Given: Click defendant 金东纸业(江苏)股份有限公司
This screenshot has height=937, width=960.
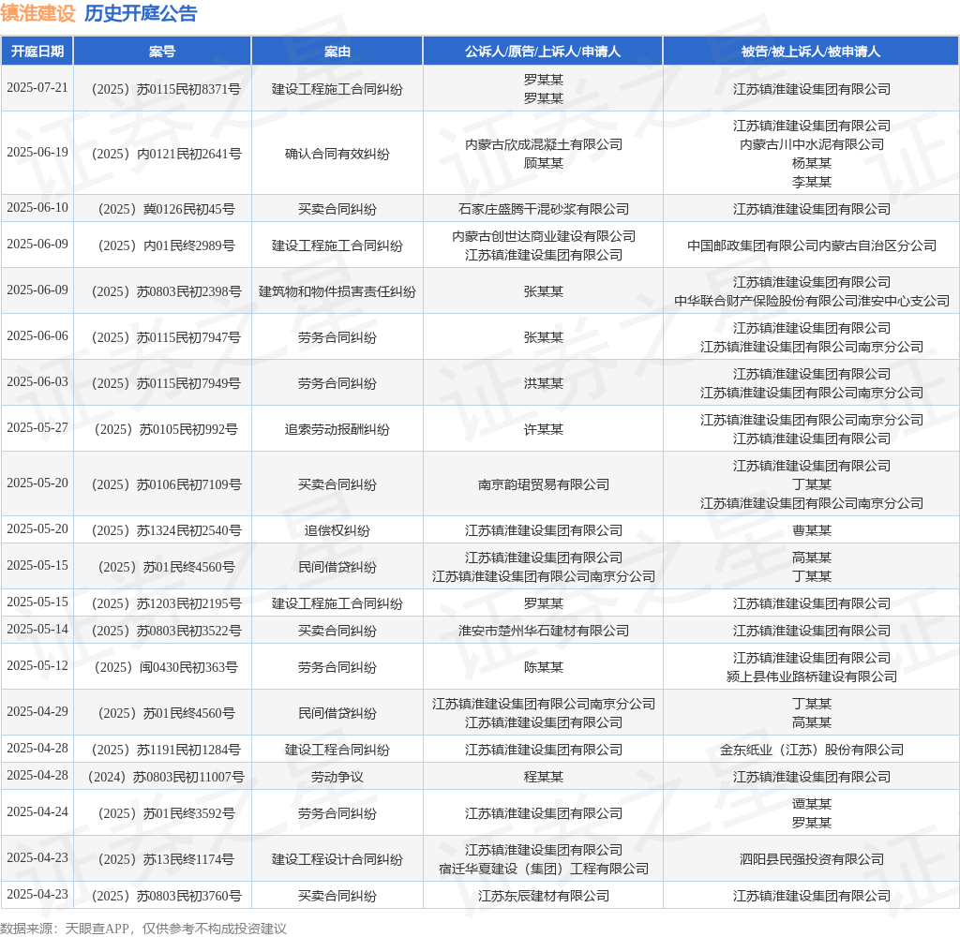Looking at the screenshot, I should pos(812,751).
